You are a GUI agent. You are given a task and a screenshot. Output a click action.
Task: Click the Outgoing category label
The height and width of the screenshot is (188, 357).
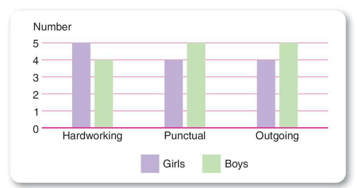[x=277, y=136]
